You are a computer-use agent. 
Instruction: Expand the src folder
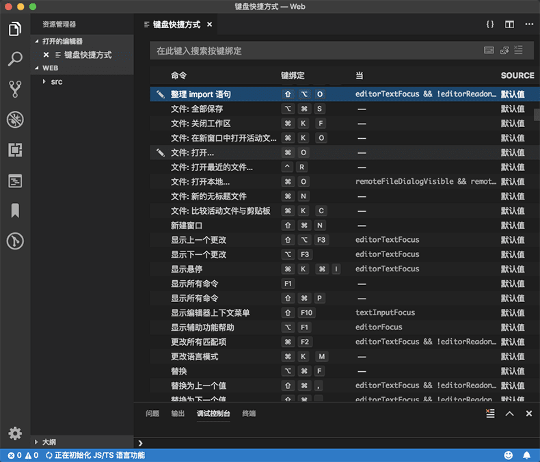[x=44, y=81]
